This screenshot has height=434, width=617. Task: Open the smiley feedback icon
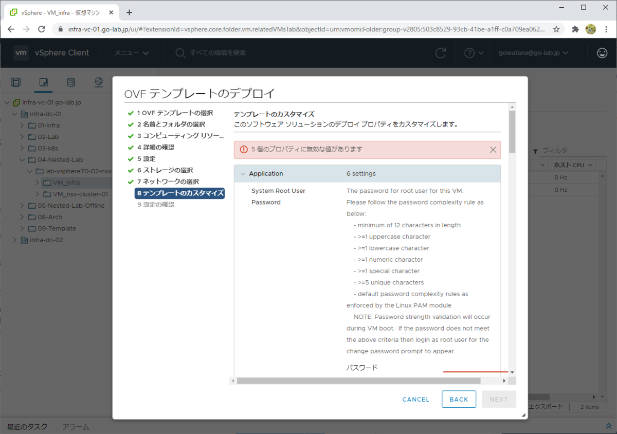click(x=602, y=52)
